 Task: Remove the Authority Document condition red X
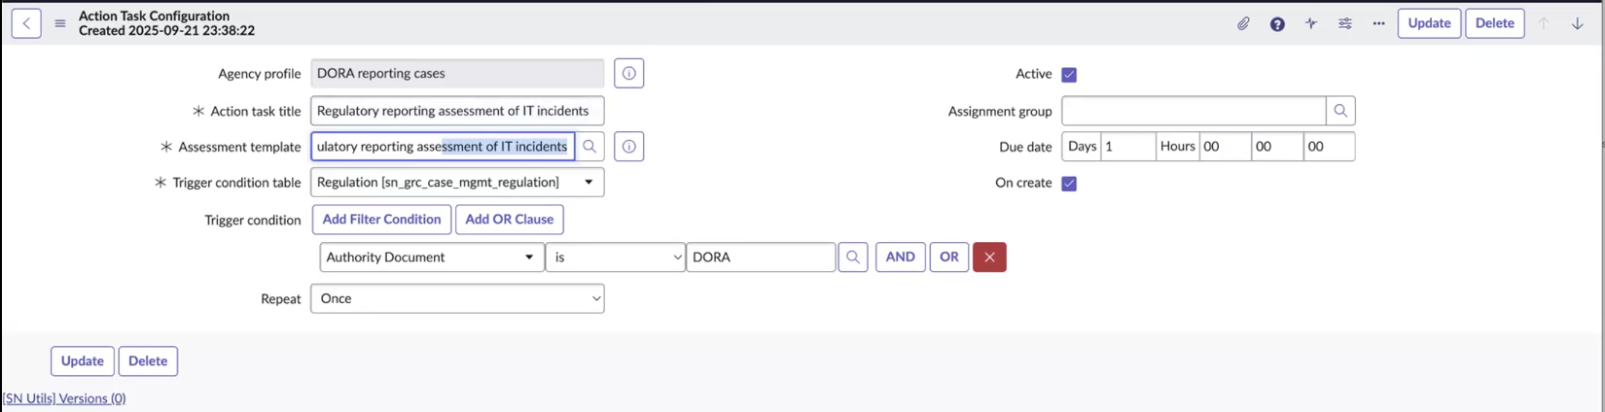point(989,257)
